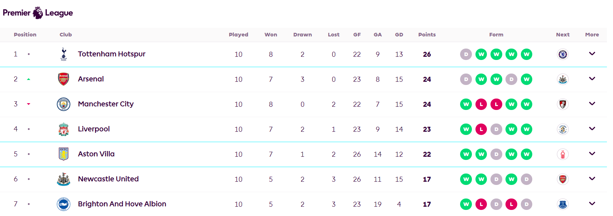This screenshot has height=216, width=613.
Task: Click the Aston Villa club crest
Action: pos(64,154)
